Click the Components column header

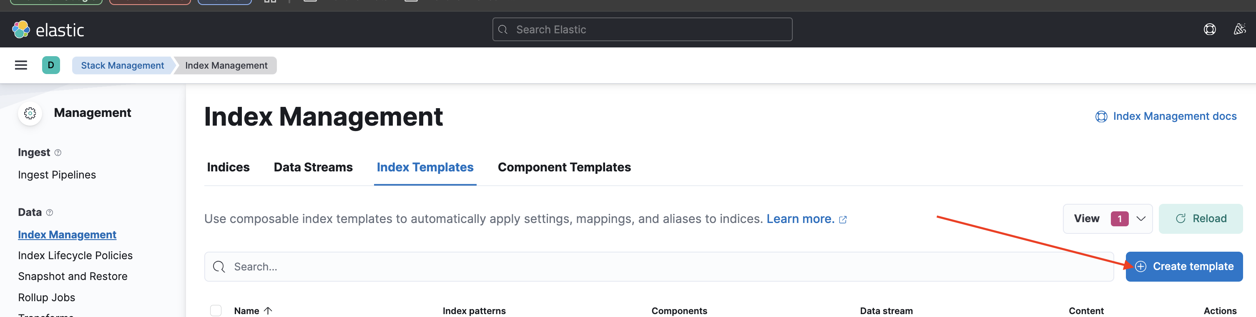(x=679, y=311)
